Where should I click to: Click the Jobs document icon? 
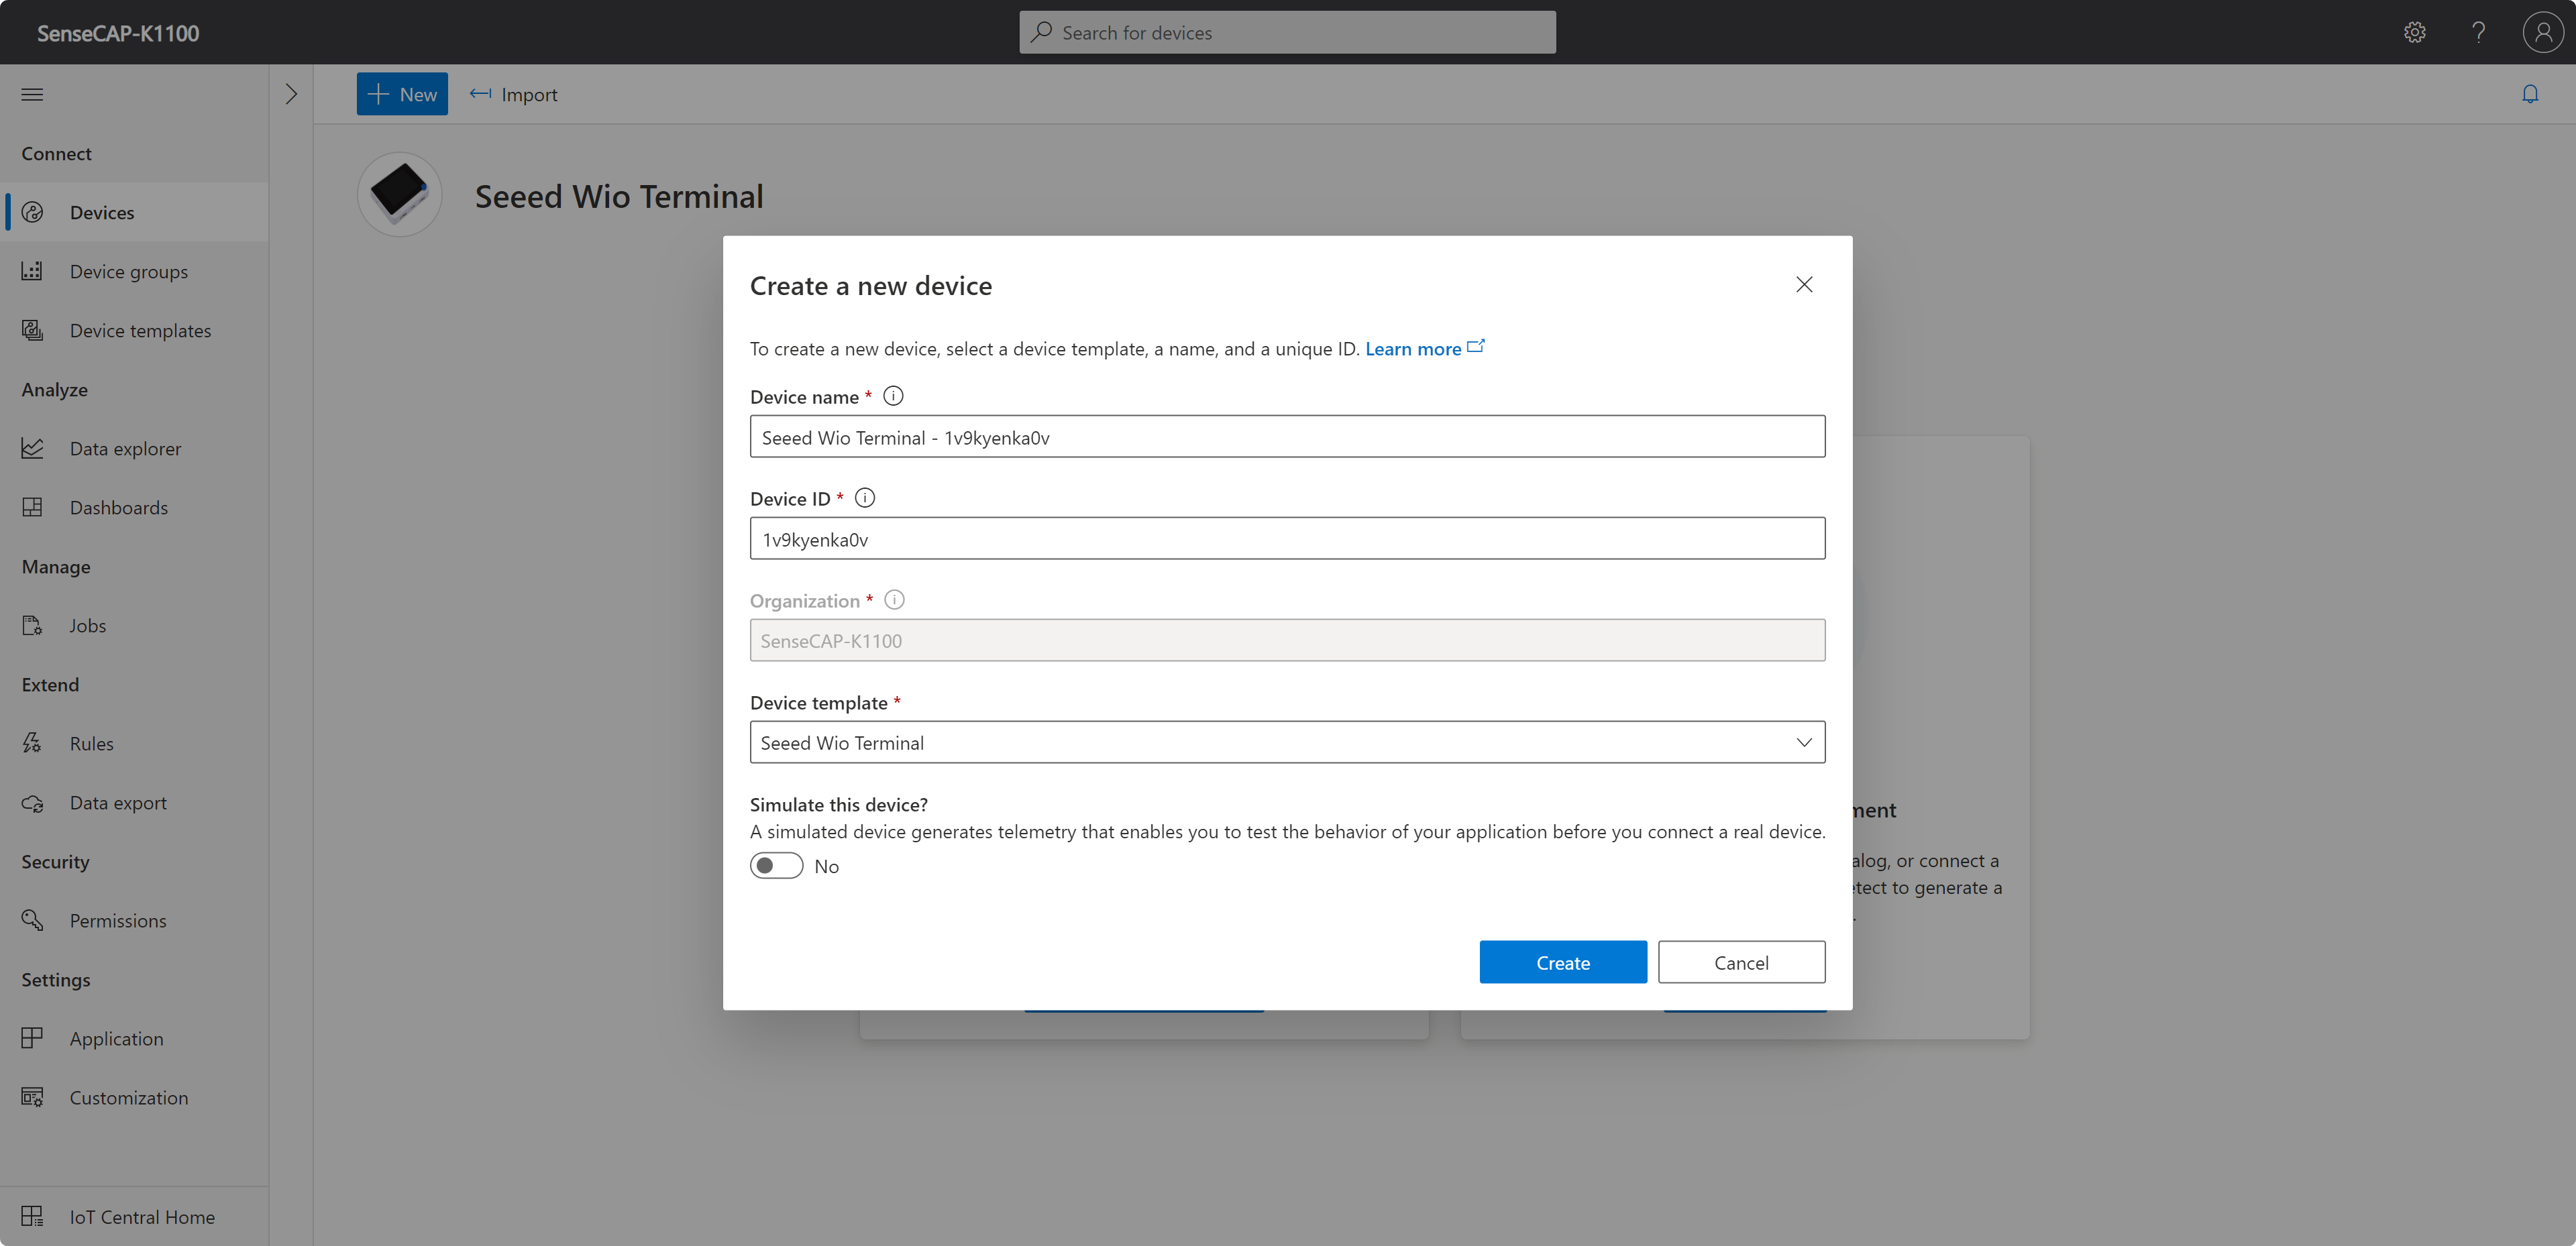32,625
